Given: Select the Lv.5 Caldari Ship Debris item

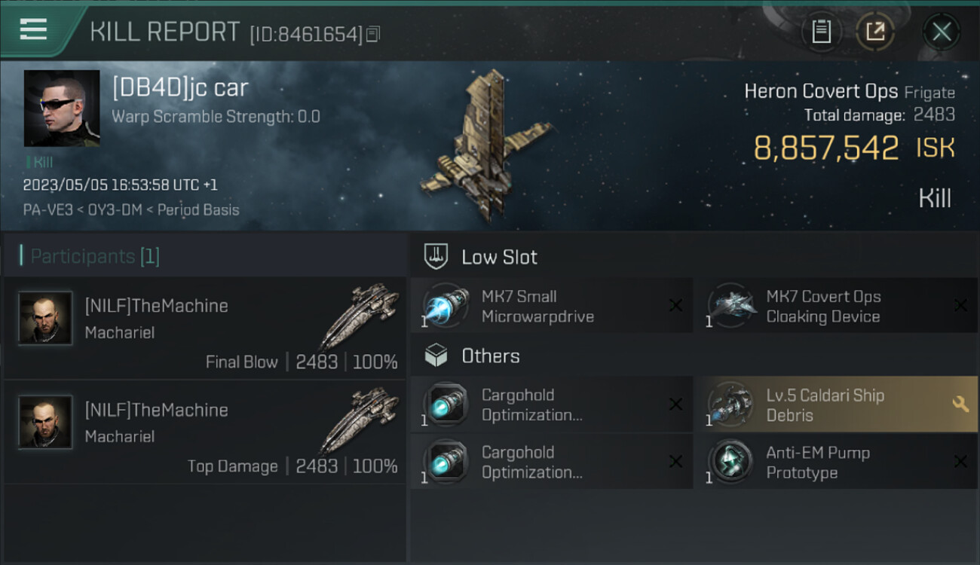Looking at the screenshot, I should pos(836,405).
